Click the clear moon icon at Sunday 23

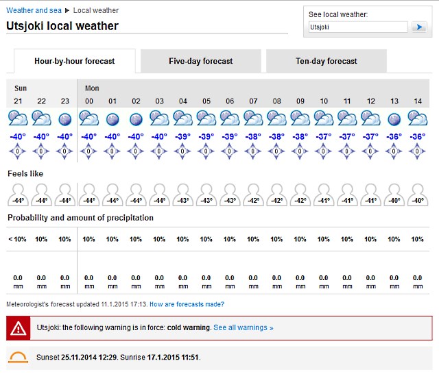point(64,119)
